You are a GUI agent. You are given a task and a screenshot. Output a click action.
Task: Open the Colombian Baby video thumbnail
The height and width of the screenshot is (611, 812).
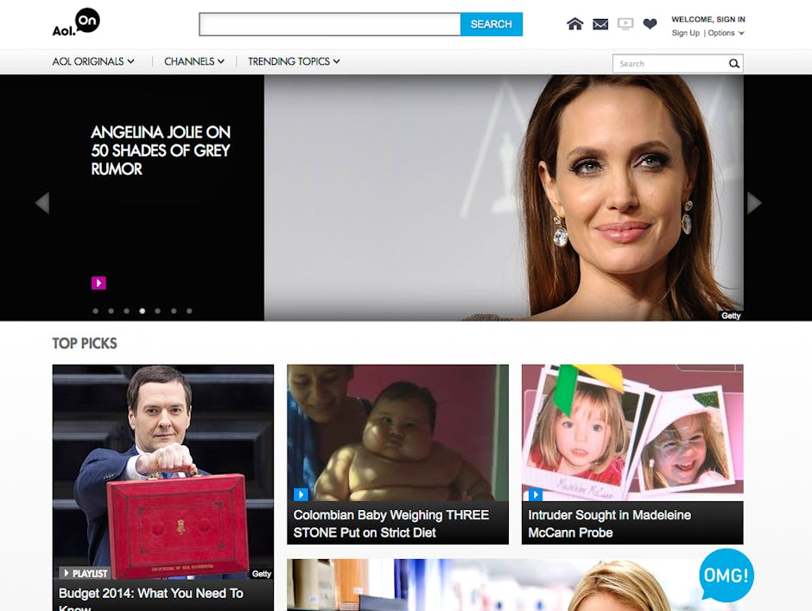click(x=397, y=432)
